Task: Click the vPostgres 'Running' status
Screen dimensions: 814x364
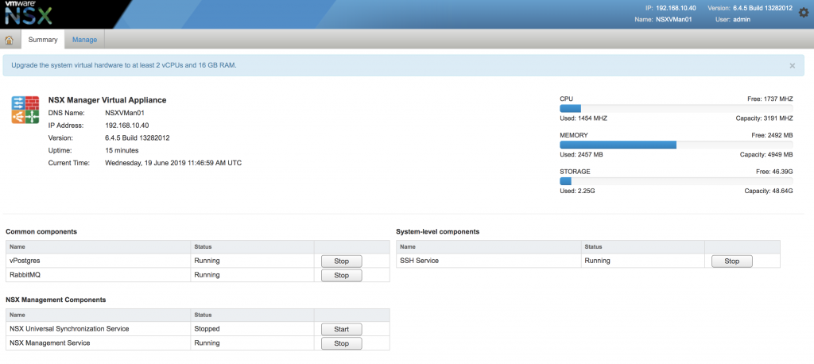Action: point(207,261)
